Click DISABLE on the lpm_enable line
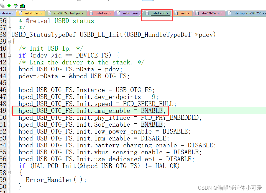Screen dimensions: 266x193 [x=154, y=139]
